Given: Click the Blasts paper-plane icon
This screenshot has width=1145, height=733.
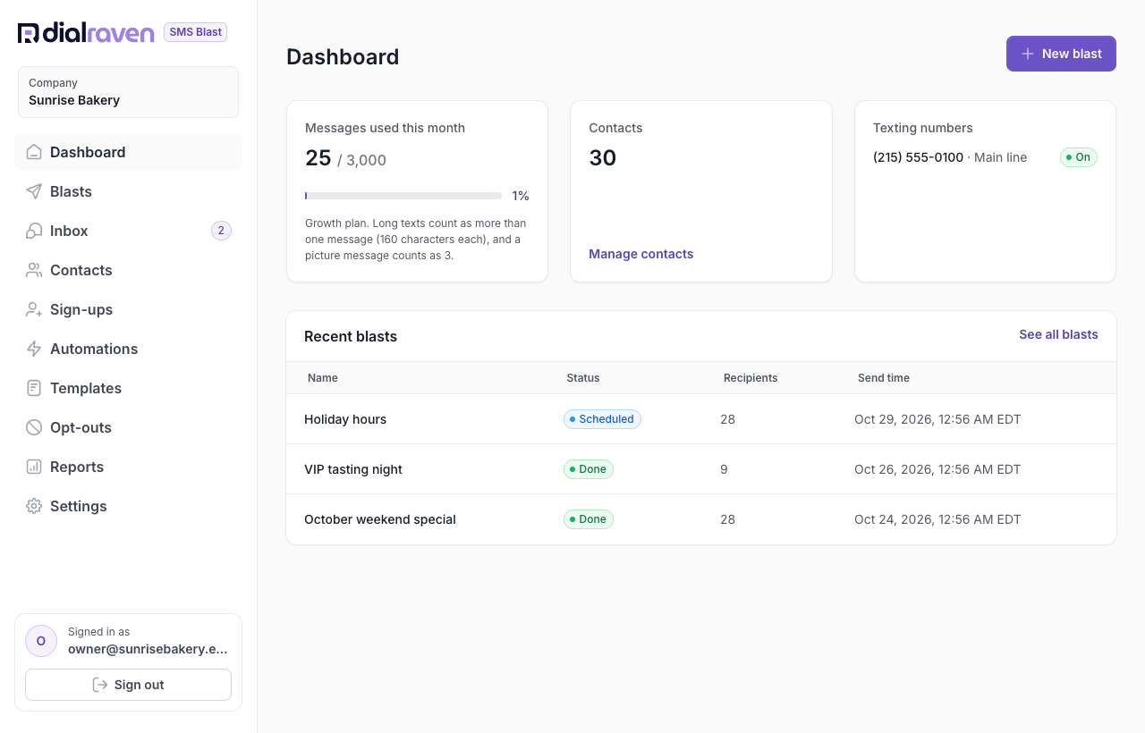Looking at the screenshot, I should pyautogui.click(x=34, y=191).
